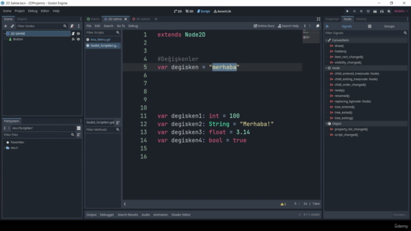Run current scene clapper icon
This screenshot has width=411, height=231.
click(x=375, y=12)
